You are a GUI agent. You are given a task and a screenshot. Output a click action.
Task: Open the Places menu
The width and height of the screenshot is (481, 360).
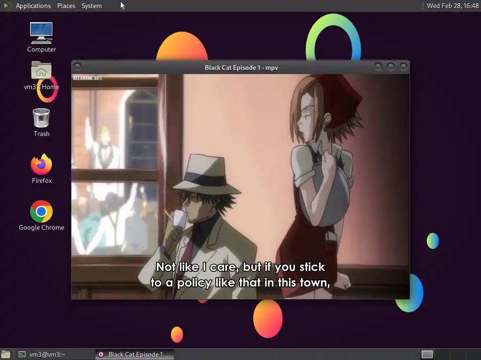66,6
